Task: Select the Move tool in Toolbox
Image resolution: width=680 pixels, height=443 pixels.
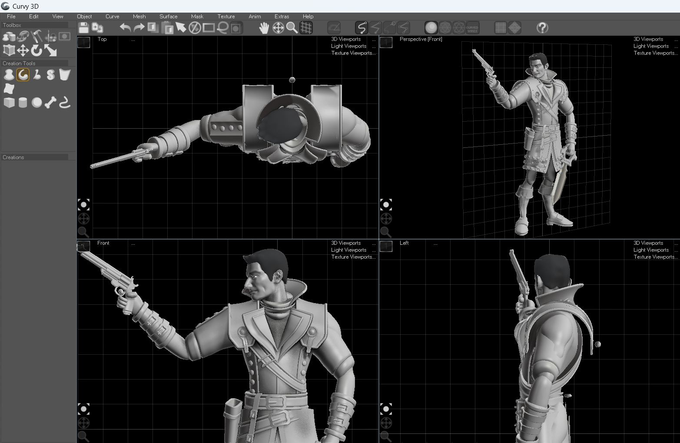Action: click(23, 50)
